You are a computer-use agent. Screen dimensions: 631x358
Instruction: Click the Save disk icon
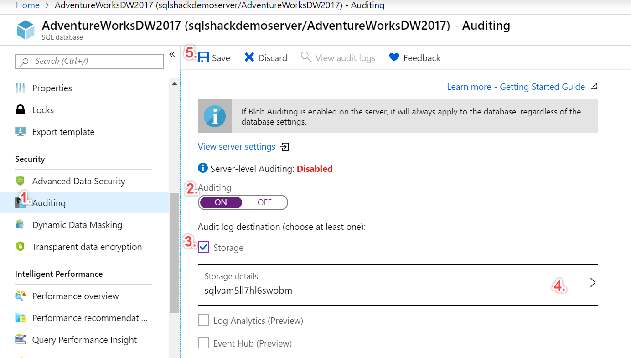pos(203,57)
